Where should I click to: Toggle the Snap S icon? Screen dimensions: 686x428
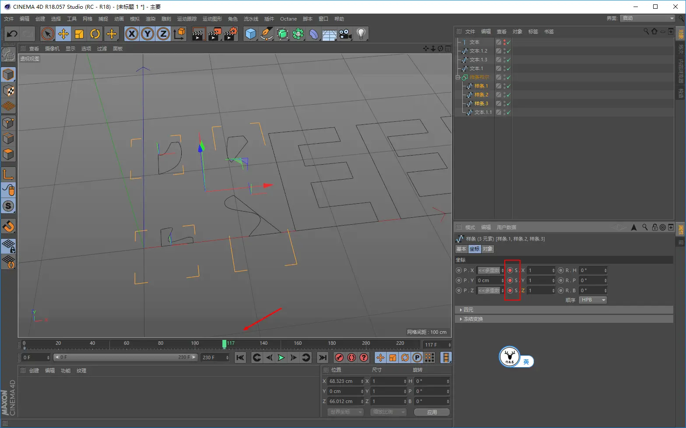[8, 206]
